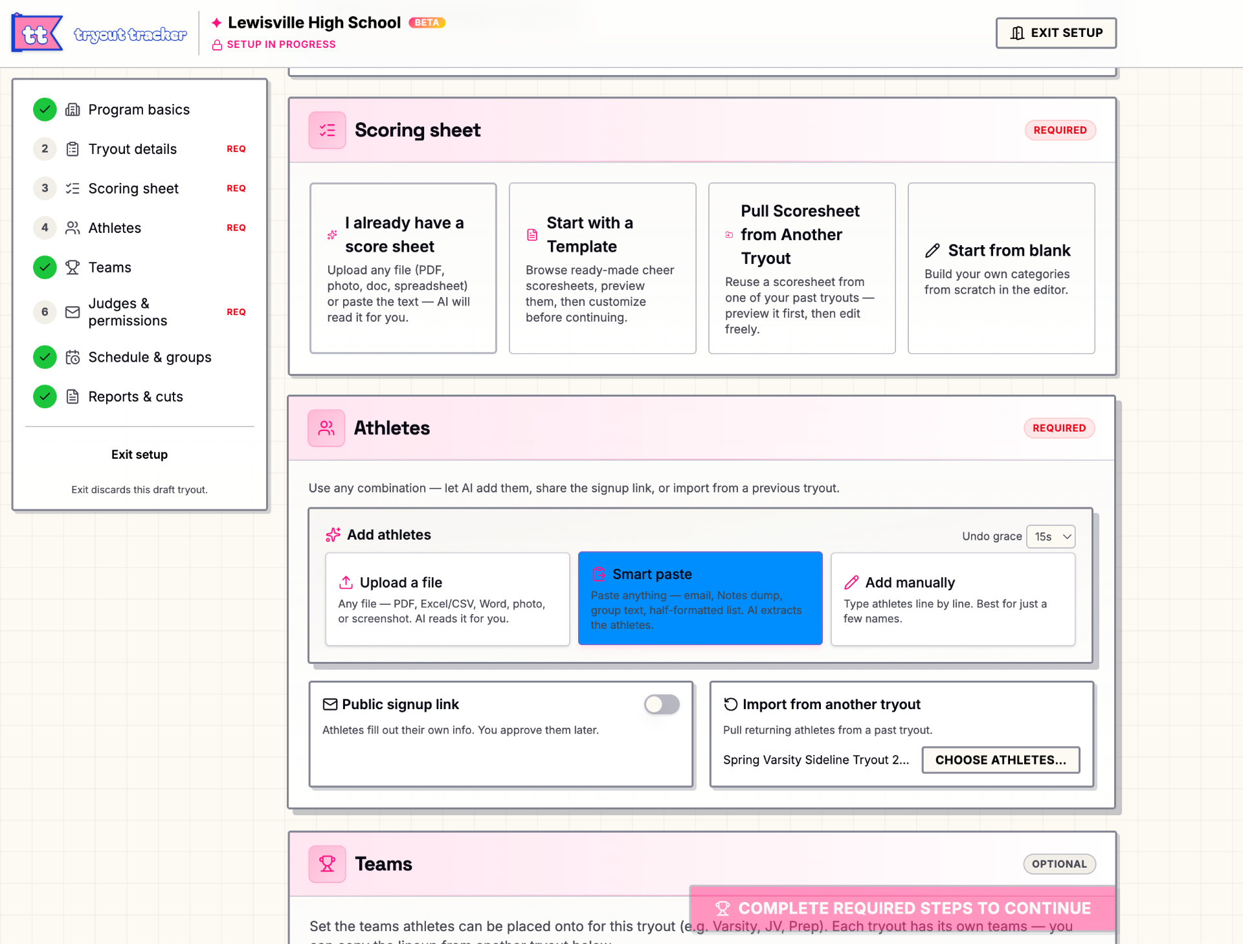The image size is (1243, 944).
Task: Click the sparkle icon beside Add athletes
Action: coord(333,534)
